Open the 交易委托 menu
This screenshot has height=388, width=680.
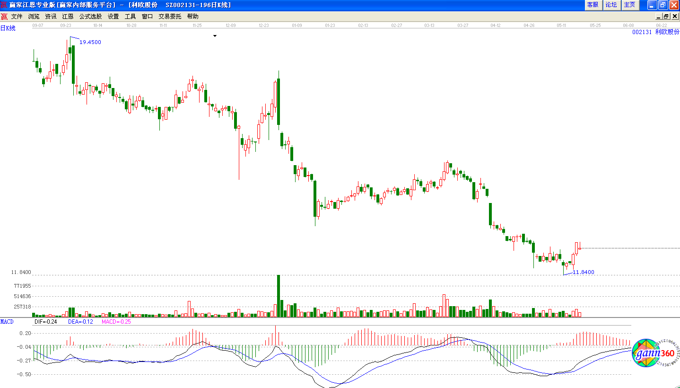click(x=170, y=17)
